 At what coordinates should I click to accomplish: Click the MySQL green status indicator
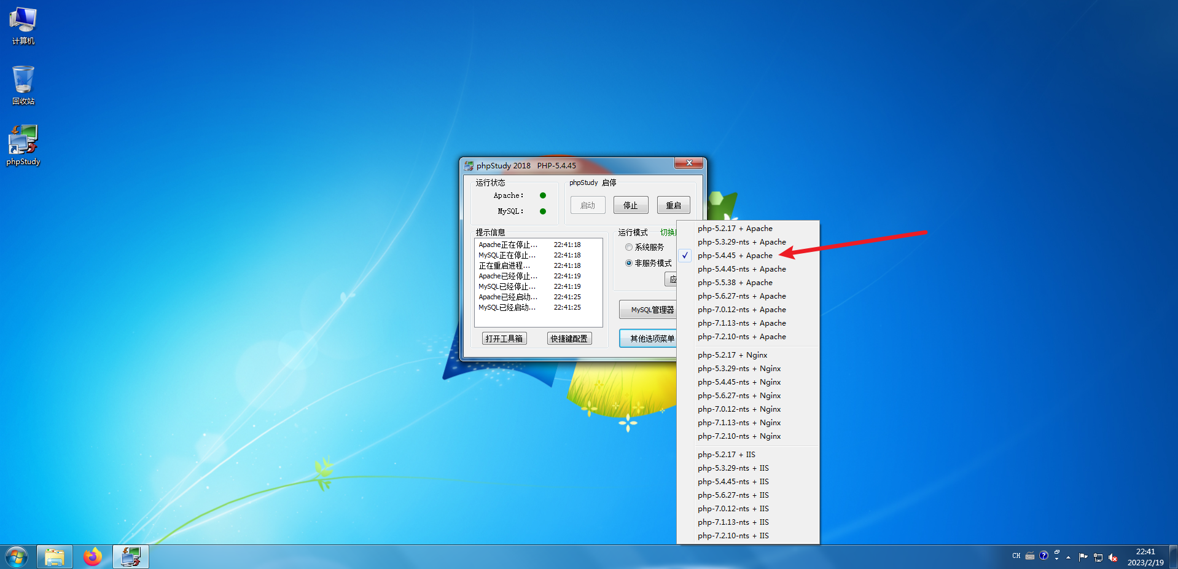(x=543, y=211)
